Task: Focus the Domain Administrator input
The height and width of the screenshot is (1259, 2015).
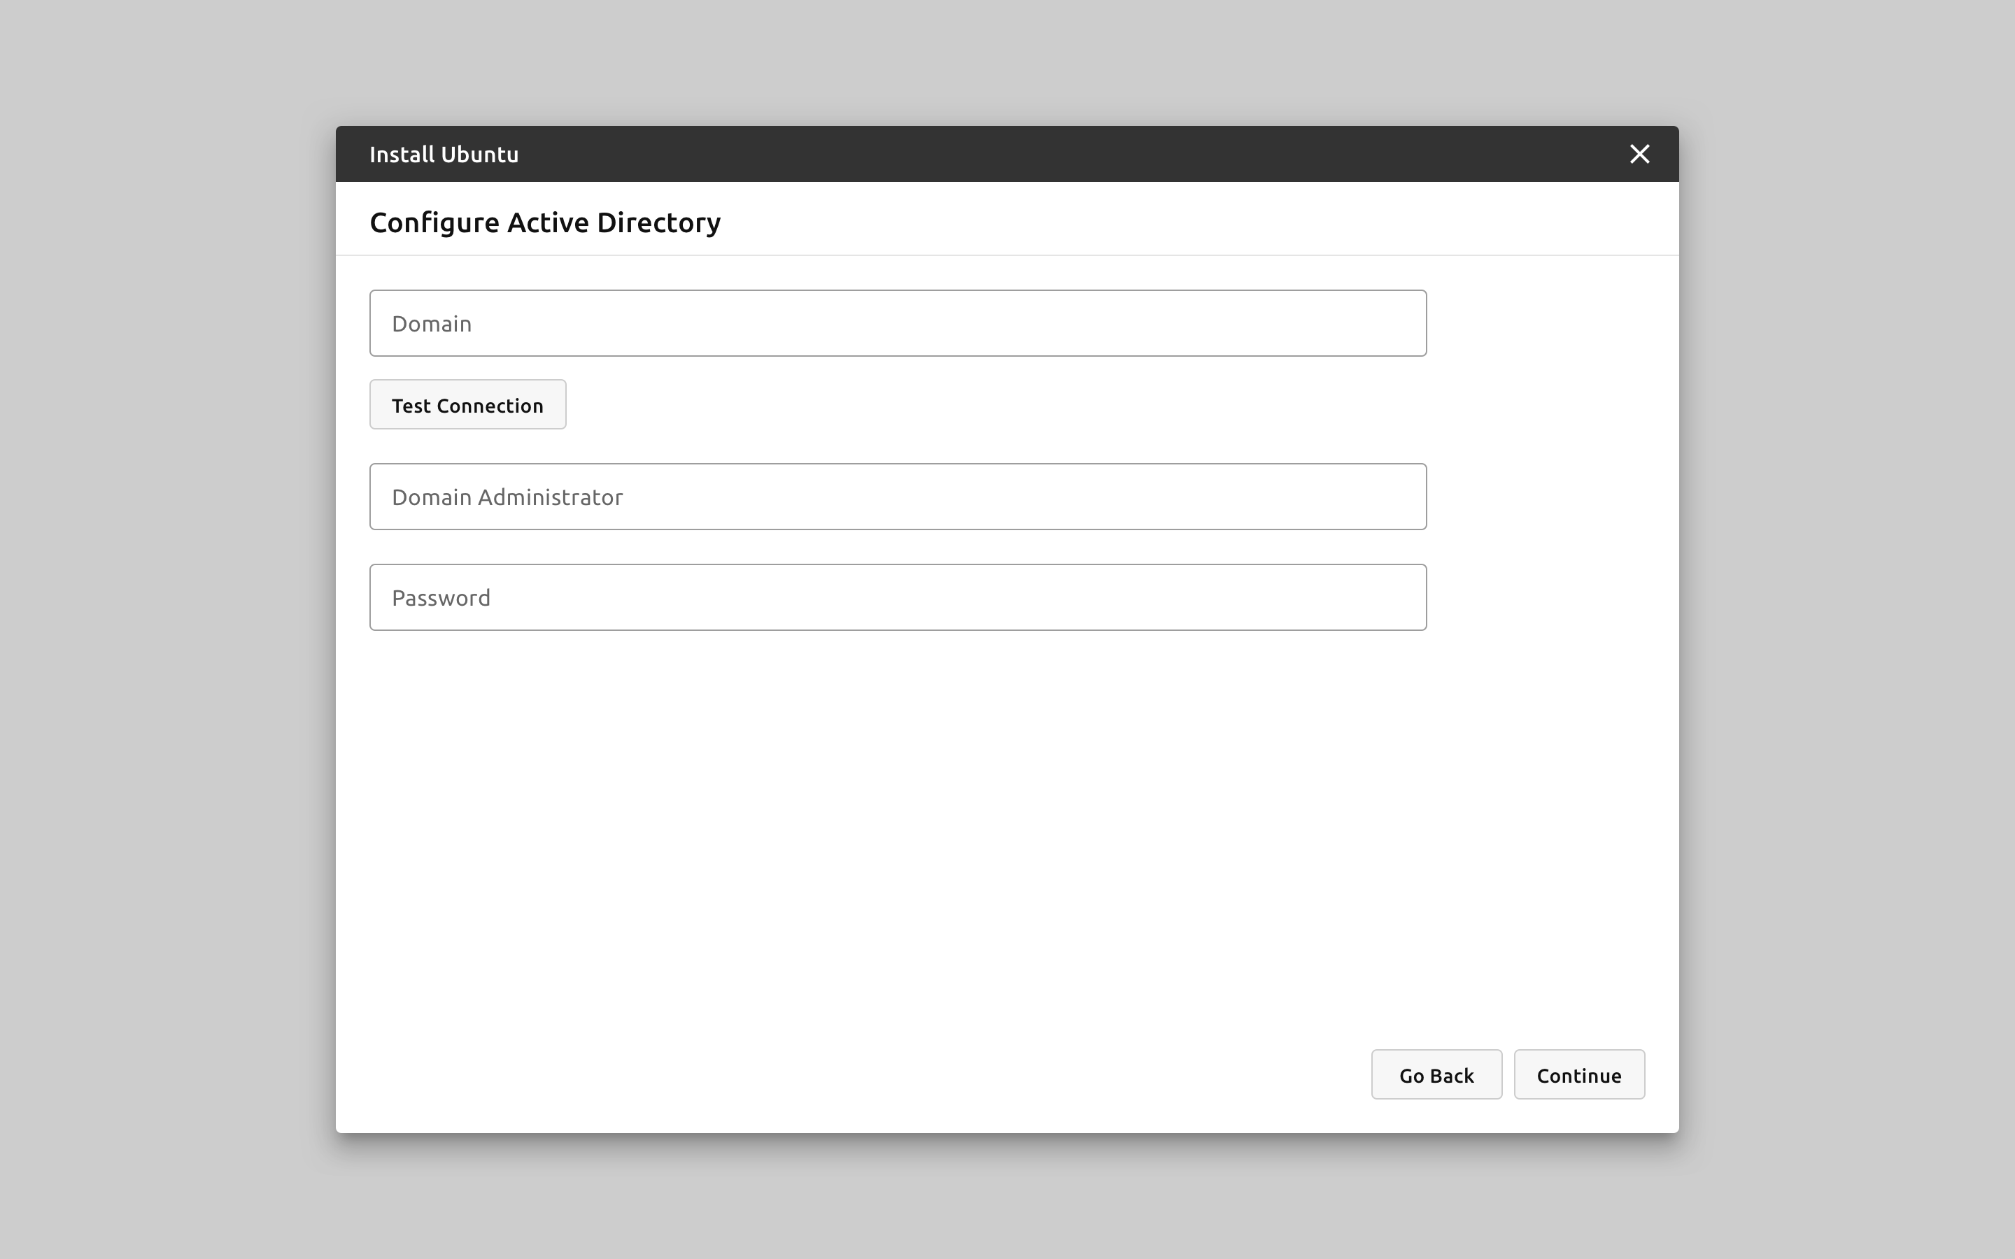Action: coord(898,497)
